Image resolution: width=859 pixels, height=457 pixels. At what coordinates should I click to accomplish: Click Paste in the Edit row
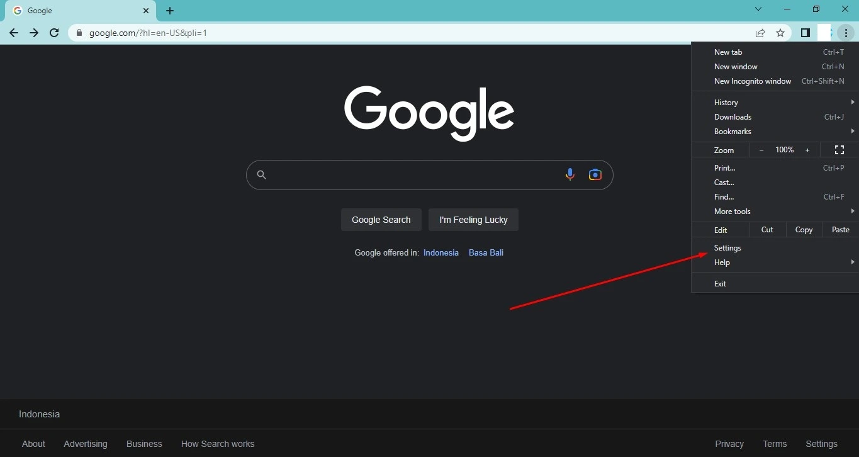pos(840,230)
